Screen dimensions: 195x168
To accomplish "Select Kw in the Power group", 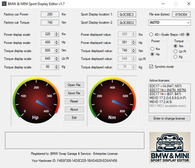I will click(152, 49).
